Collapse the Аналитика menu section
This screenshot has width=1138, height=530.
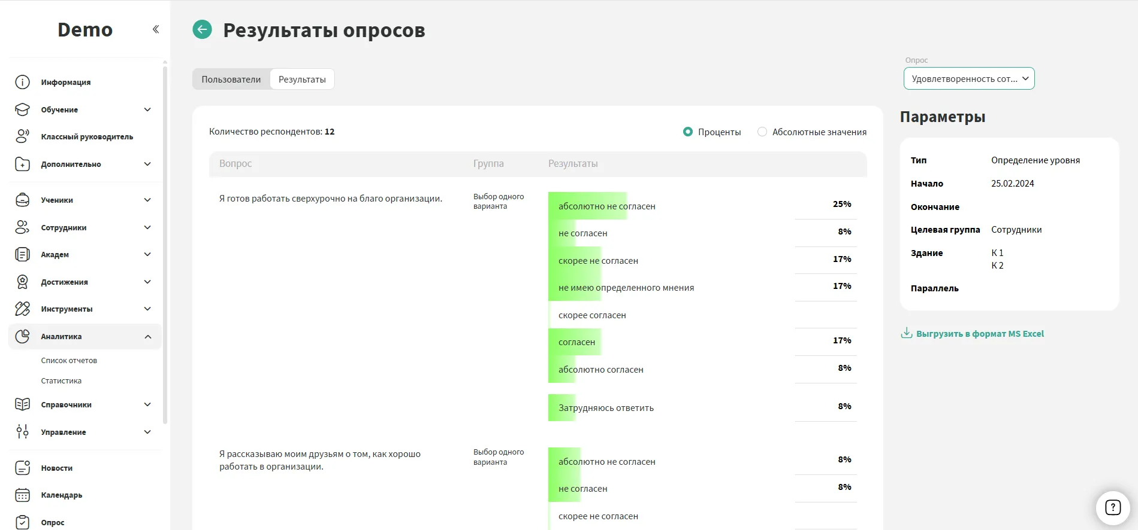tap(147, 337)
